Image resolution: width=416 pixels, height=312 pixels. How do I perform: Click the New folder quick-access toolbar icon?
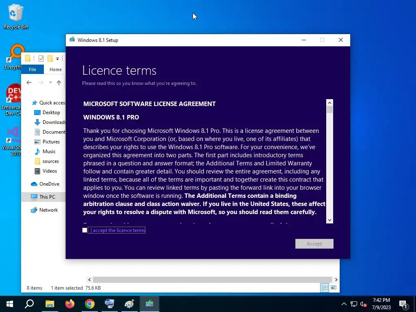coord(50,58)
